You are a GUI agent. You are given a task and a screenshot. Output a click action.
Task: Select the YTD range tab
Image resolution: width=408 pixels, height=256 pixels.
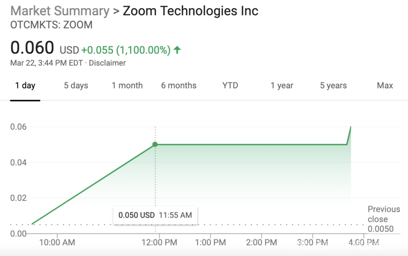tap(230, 86)
